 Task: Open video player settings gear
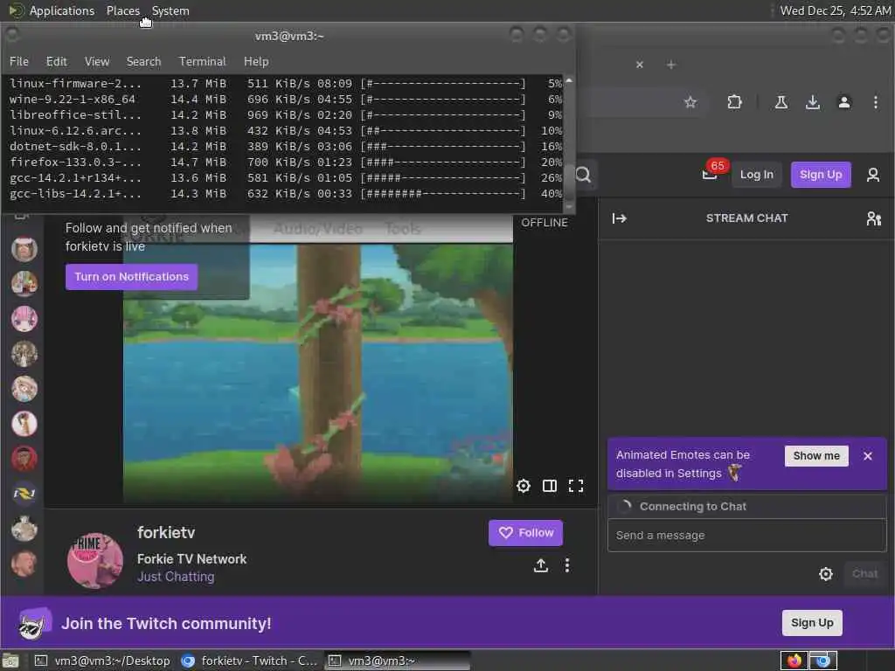pyautogui.click(x=523, y=486)
